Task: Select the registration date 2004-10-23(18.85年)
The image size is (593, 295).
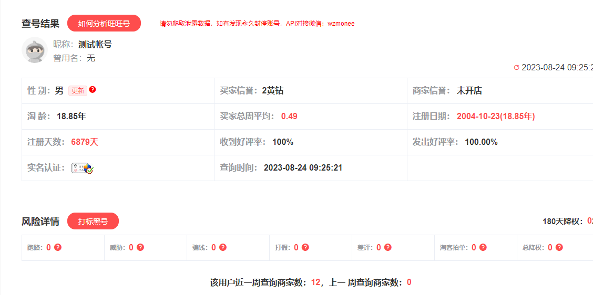Action: pyautogui.click(x=496, y=117)
